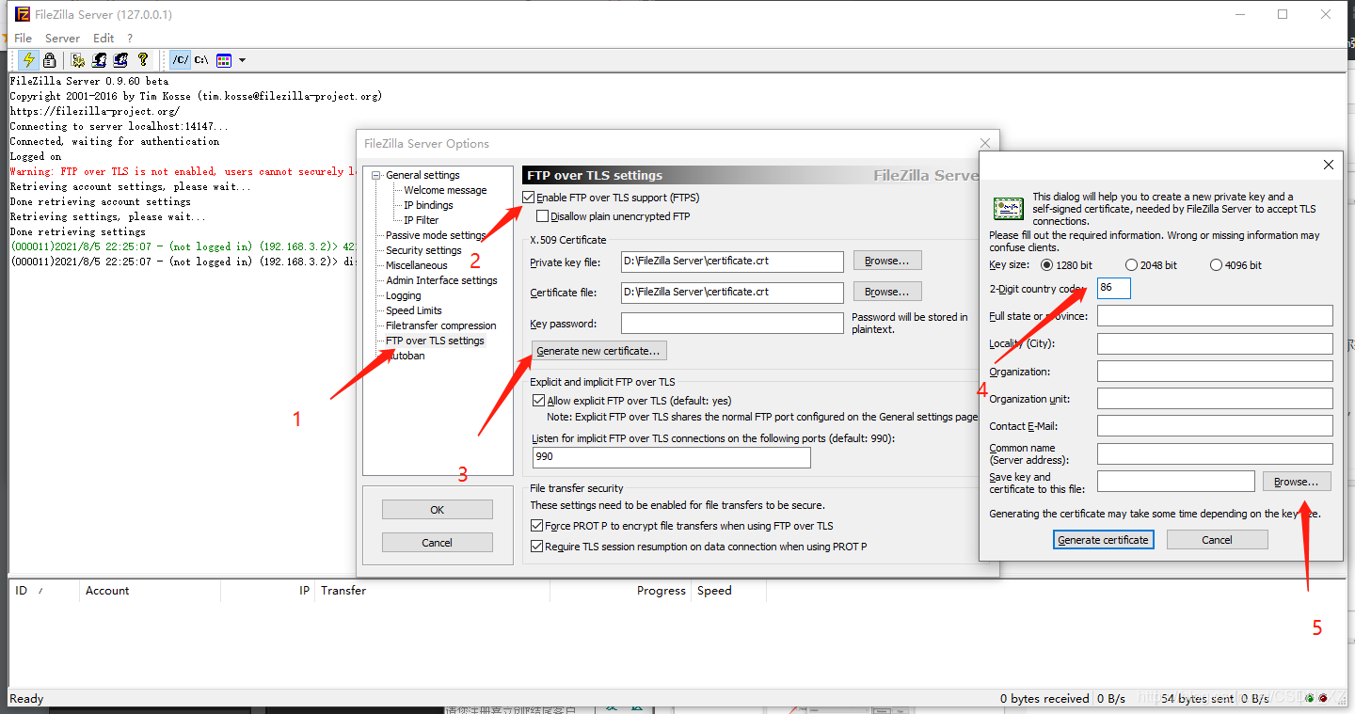Open Passive mode settings page

click(x=436, y=235)
